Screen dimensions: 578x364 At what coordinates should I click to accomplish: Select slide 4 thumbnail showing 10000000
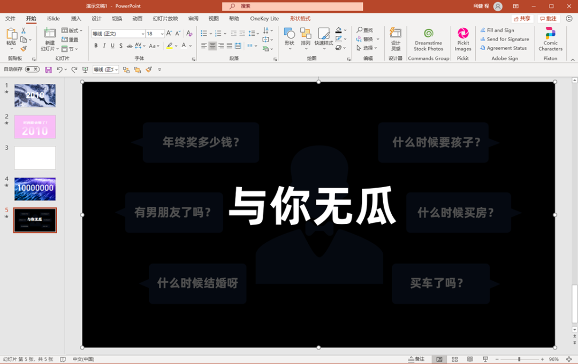point(35,189)
